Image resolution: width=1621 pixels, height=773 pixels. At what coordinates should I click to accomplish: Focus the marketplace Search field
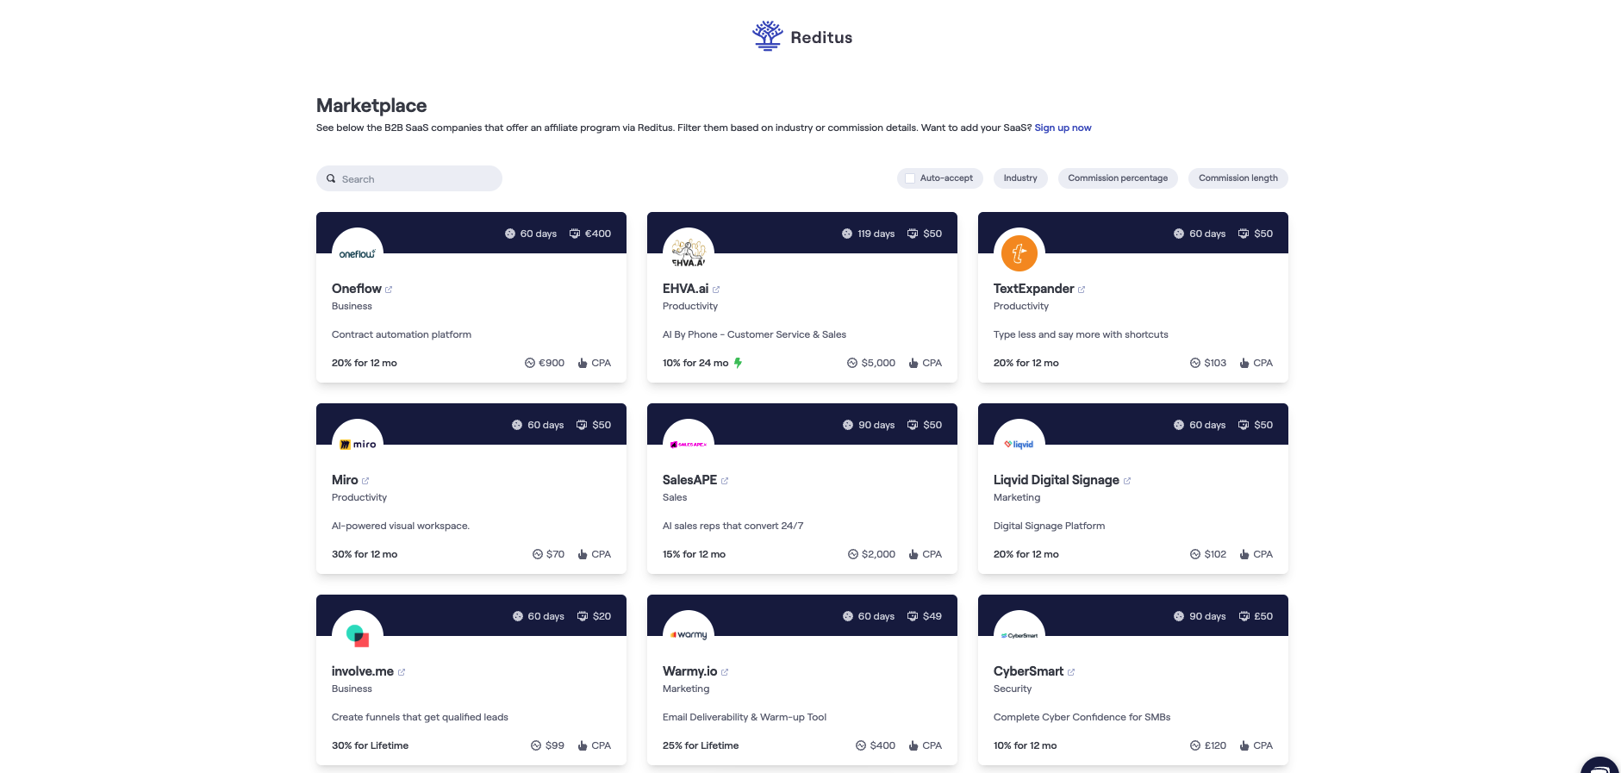(x=409, y=178)
